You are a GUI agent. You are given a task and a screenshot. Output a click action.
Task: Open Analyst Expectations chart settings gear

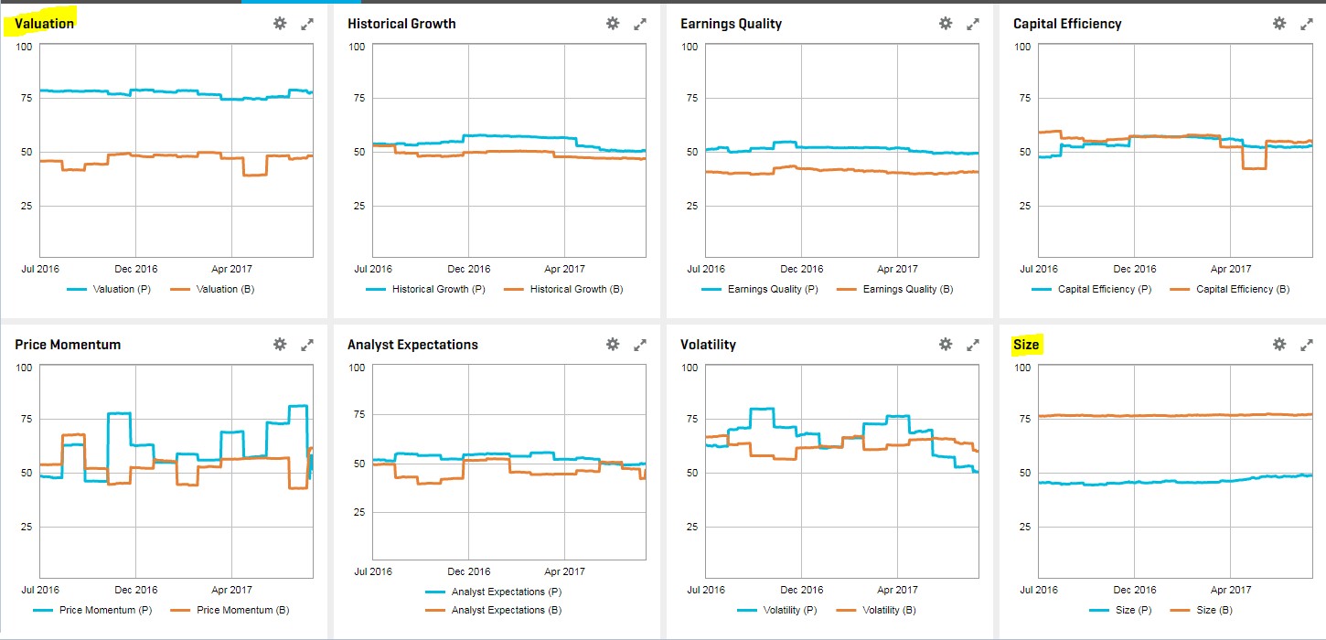click(x=613, y=345)
